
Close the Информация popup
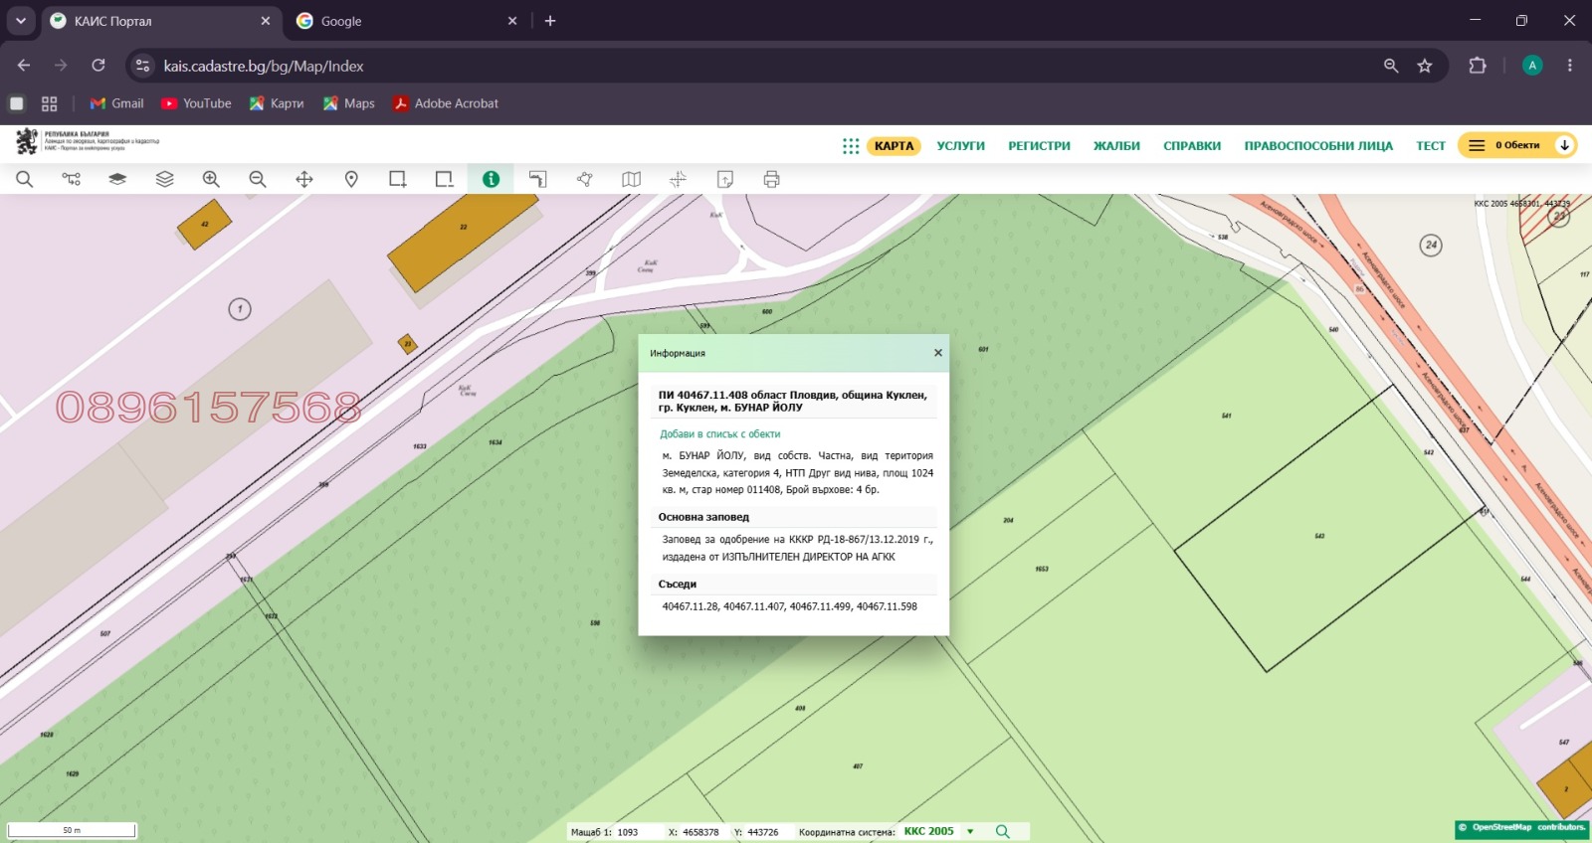coord(937,353)
